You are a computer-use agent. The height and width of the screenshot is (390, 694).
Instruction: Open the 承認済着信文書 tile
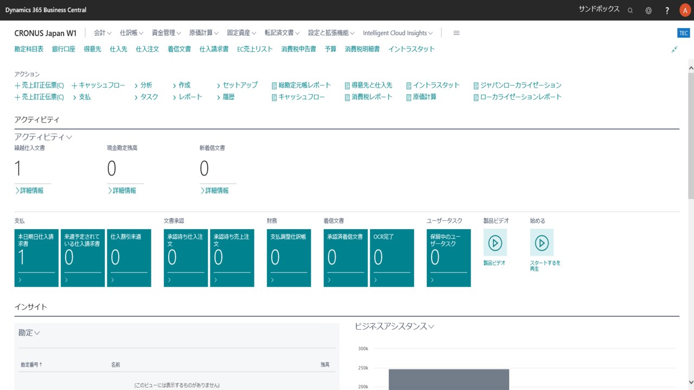coord(345,258)
